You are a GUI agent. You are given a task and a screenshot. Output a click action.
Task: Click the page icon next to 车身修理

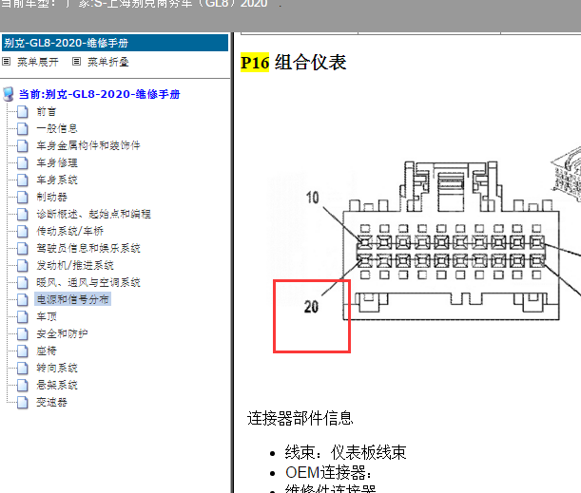click(22, 162)
